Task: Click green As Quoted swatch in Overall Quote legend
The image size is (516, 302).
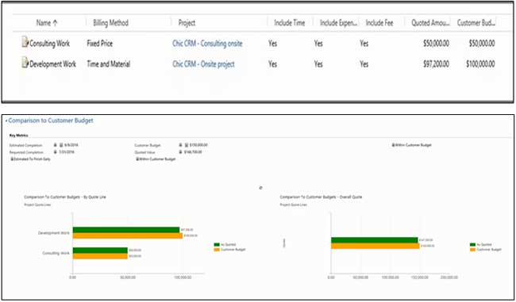Action: [x=472, y=245]
